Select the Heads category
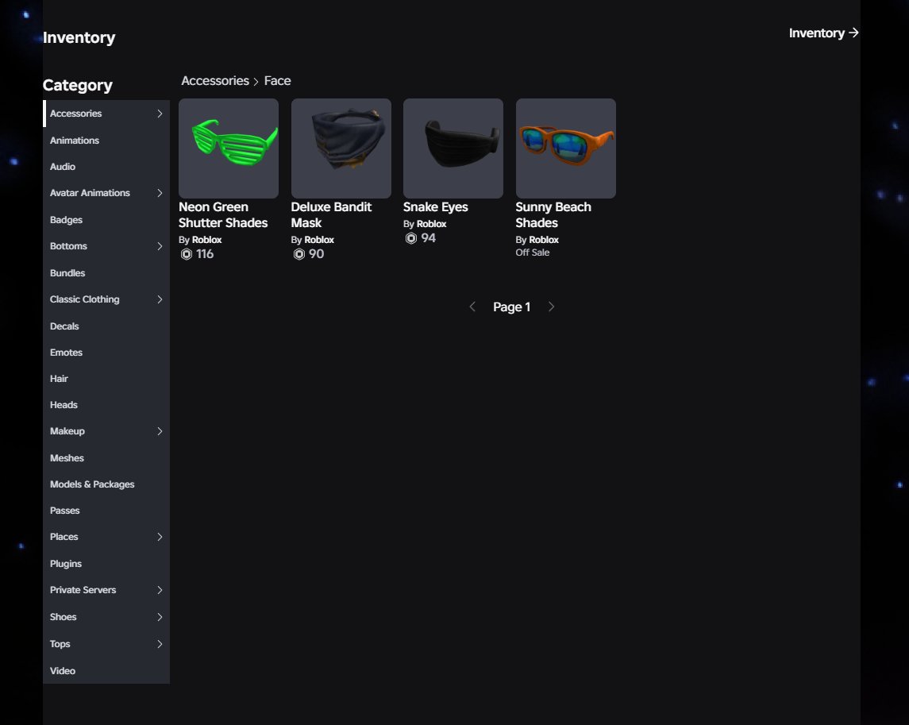This screenshot has height=725, width=909. 106,405
